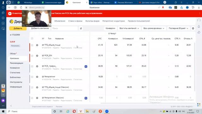Click yellow Добавить button
The width and height of the screenshot is (202, 114).
[18, 28]
